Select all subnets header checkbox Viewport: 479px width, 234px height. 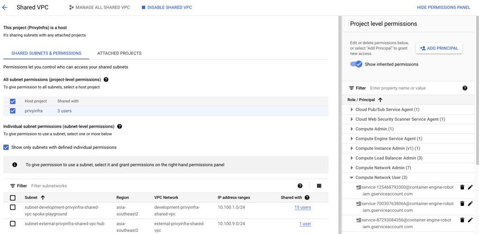(x=13, y=197)
